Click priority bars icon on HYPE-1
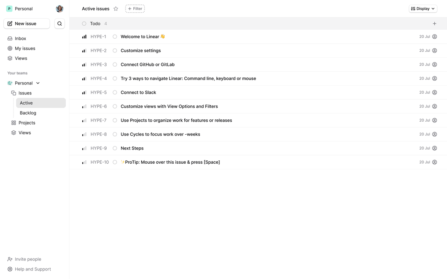The width and height of the screenshot is (447, 279). [84, 36]
